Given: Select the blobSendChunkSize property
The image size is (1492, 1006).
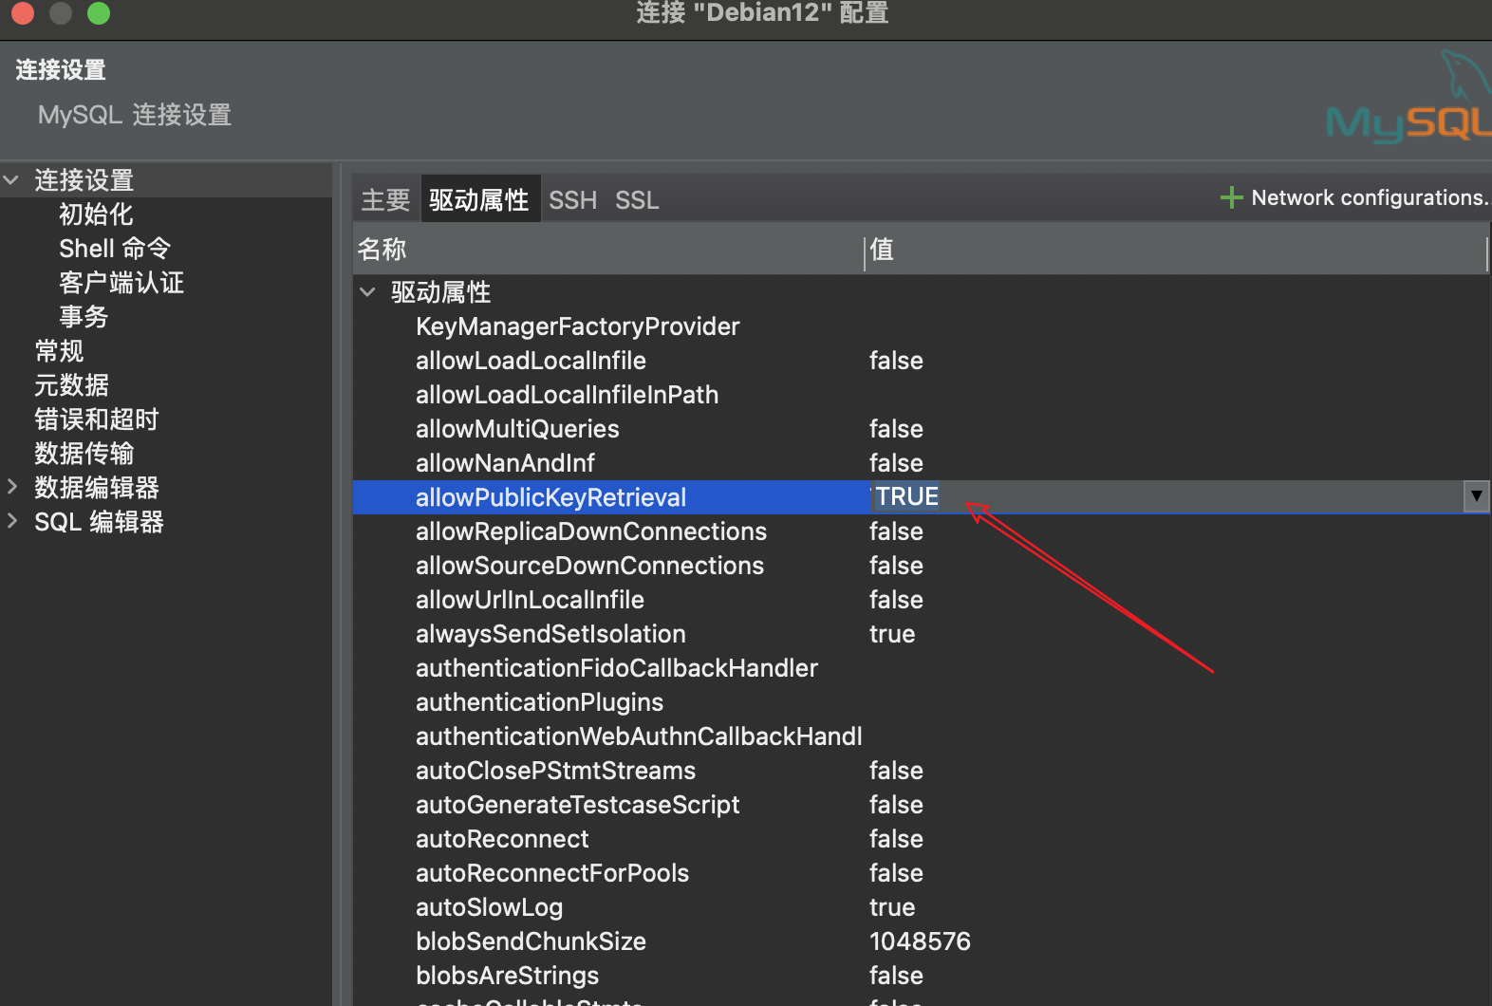Looking at the screenshot, I should click(x=531, y=941).
